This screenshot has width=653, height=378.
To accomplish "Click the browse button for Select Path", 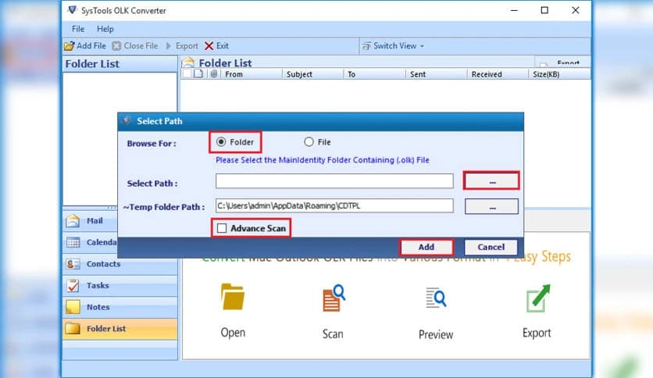I will click(x=491, y=181).
